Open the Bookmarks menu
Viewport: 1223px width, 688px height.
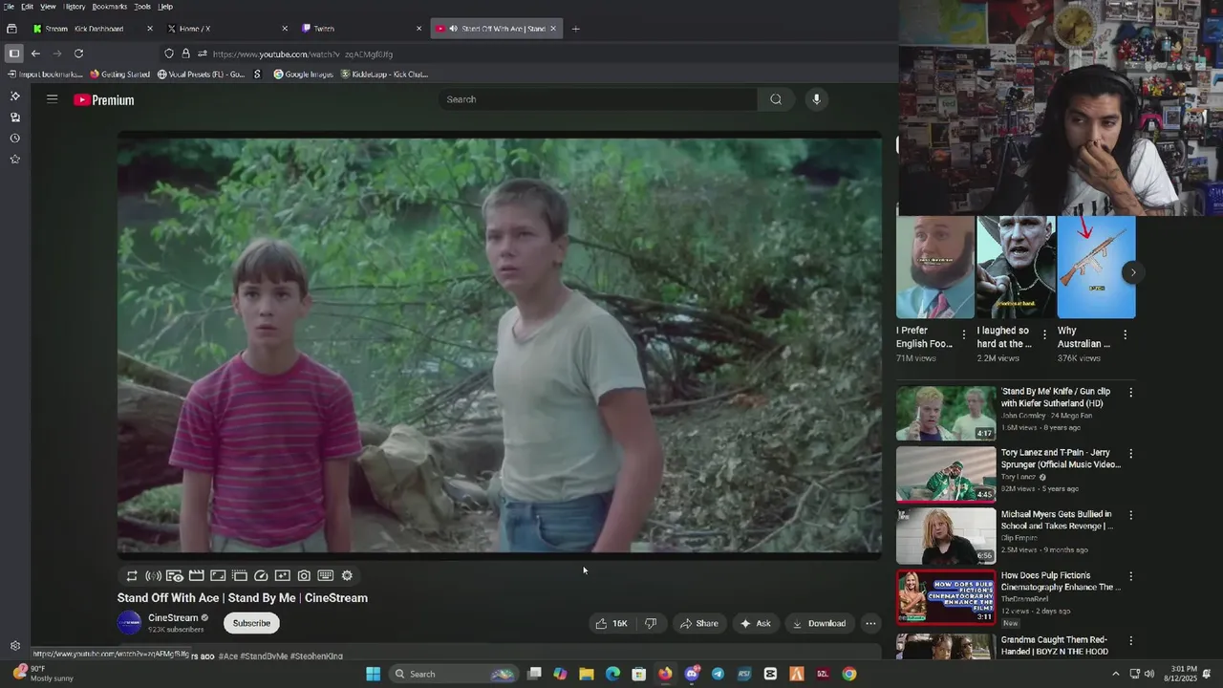[110, 6]
